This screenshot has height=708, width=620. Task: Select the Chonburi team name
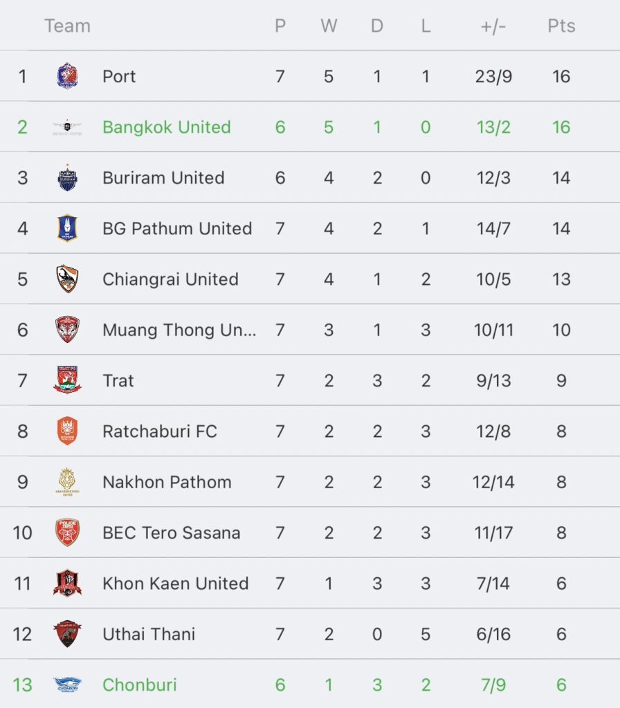[x=140, y=685]
